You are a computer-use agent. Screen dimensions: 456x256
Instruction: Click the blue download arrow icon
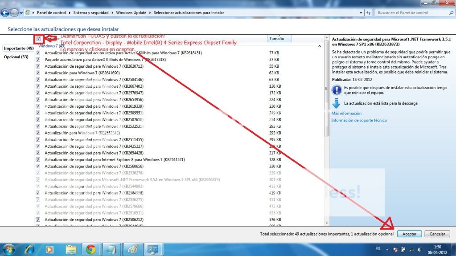(x=336, y=103)
